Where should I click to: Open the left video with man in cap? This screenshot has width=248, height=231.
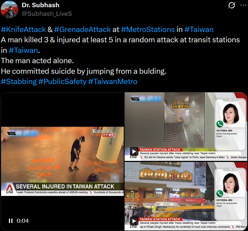click(x=62, y=161)
